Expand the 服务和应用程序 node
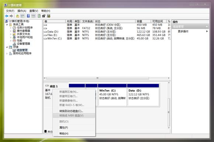The height and width of the screenshot is (142, 214). click(7, 54)
